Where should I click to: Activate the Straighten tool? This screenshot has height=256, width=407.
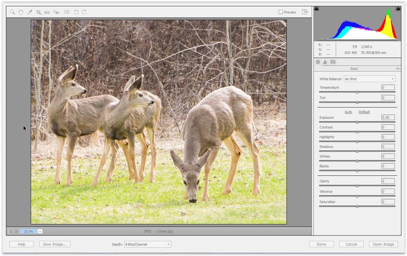[x=47, y=12]
